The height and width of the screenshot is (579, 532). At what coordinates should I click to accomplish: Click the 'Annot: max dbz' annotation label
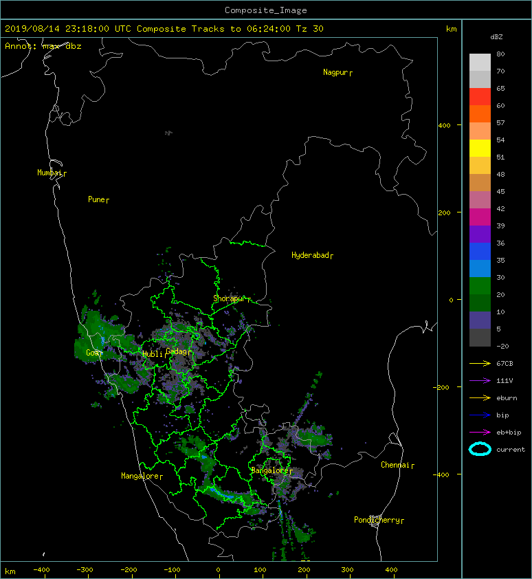(x=43, y=46)
